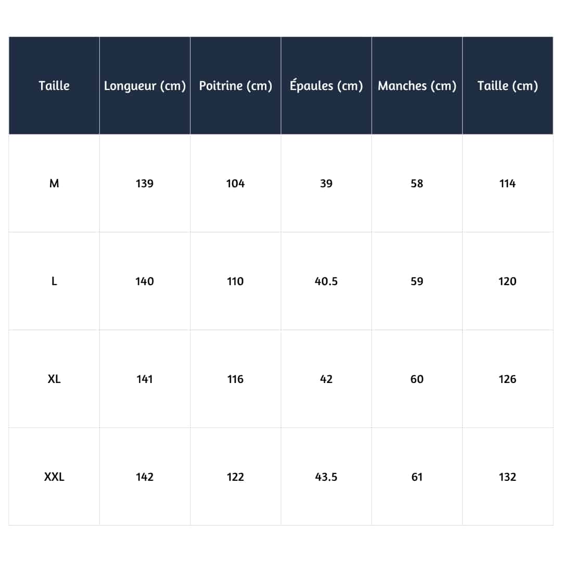The width and height of the screenshot is (562, 562).
Task: Click the XL size row label
Action: click(x=54, y=379)
